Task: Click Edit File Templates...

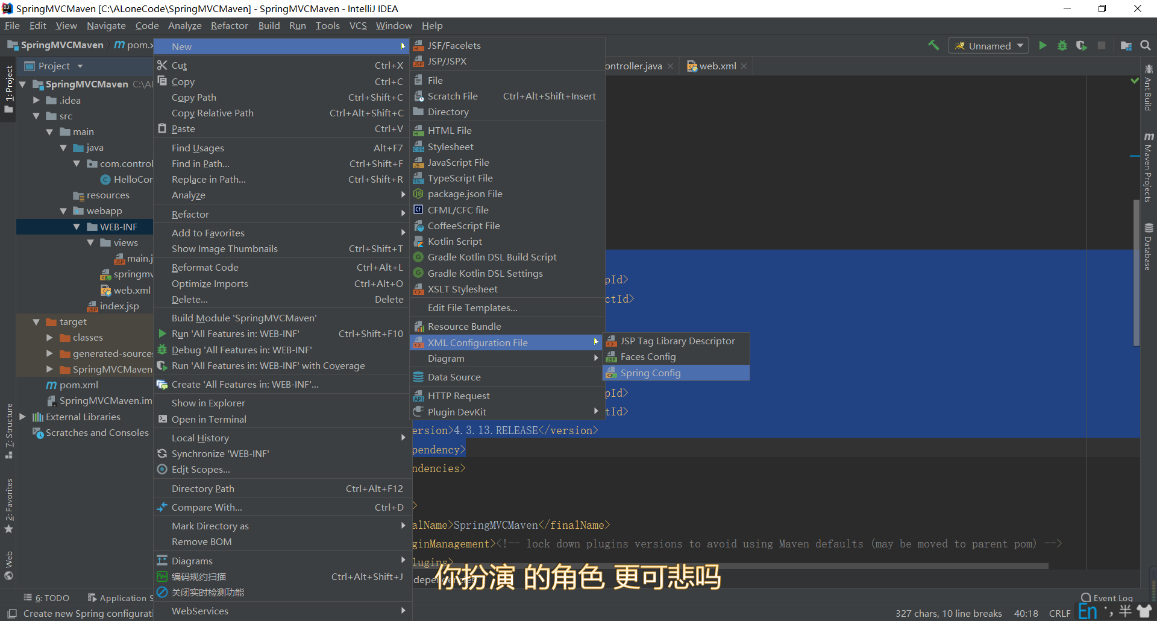Action: [x=507, y=307]
